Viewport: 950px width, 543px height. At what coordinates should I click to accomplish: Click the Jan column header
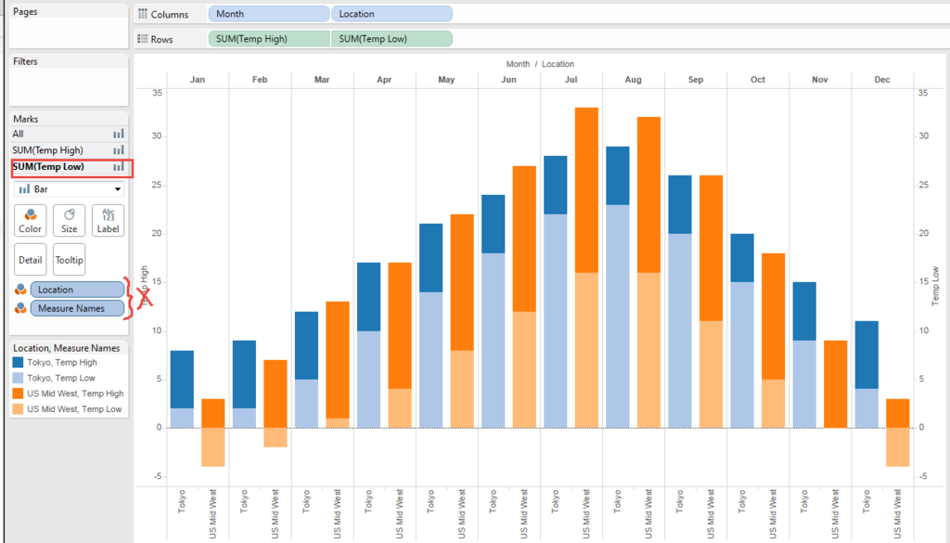(x=198, y=80)
